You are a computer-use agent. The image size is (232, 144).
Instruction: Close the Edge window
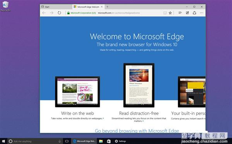(x=202, y=7)
